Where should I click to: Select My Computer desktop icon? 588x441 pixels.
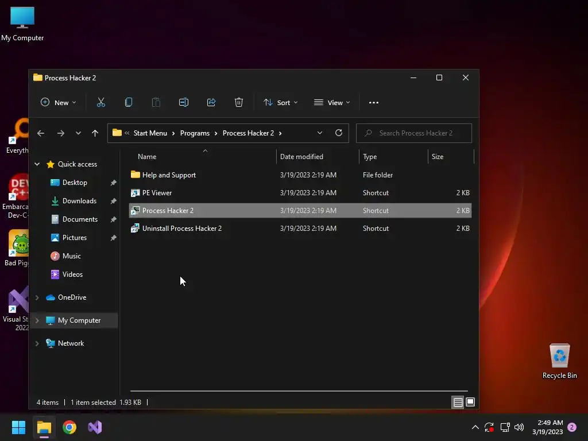(22, 24)
